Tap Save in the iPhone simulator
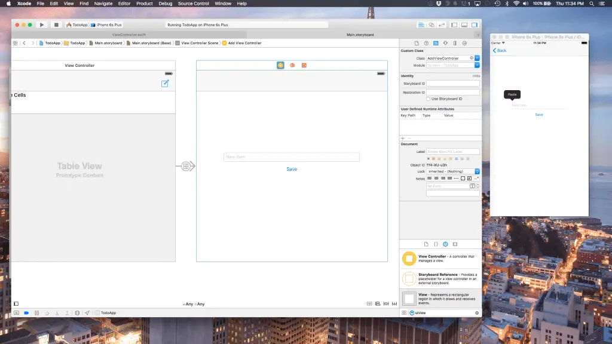The height and width of the screenshot is (344, 612). click(539, 115)
